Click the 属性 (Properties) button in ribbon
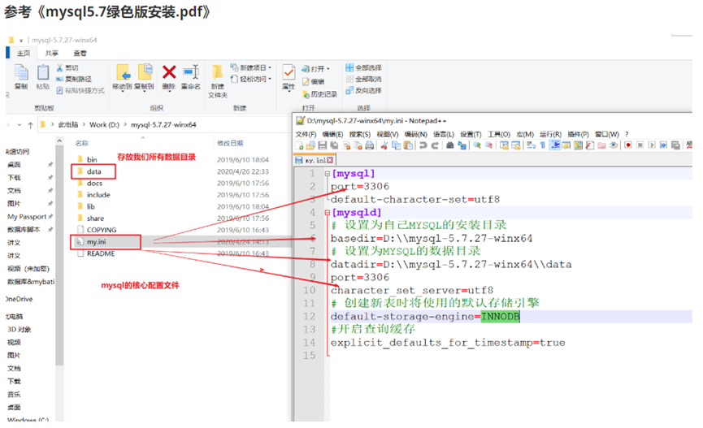The width and height of the screenshot is (703, 428). (289, 77)
